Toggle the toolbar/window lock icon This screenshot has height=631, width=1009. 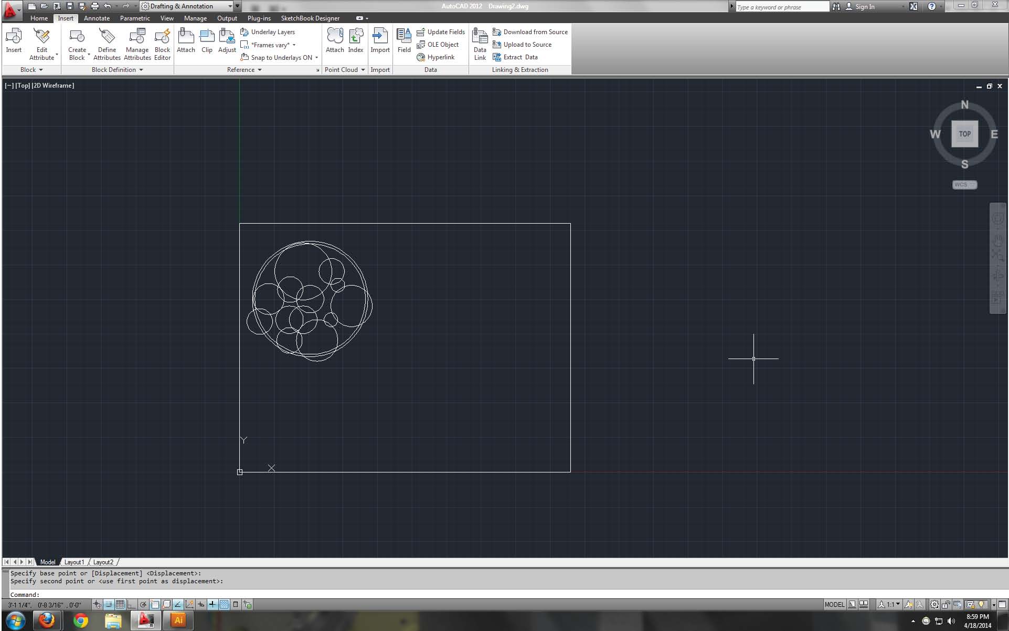point(946,604)
